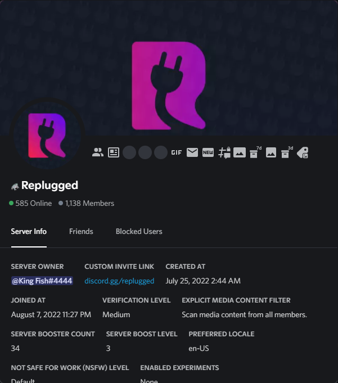Click the NEW badge icon
The height and width of the screenshot is (383, 338).
click(208, 152)
